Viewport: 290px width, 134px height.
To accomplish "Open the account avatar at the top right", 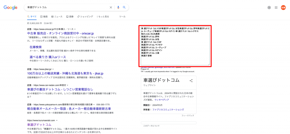I will 283,8.
